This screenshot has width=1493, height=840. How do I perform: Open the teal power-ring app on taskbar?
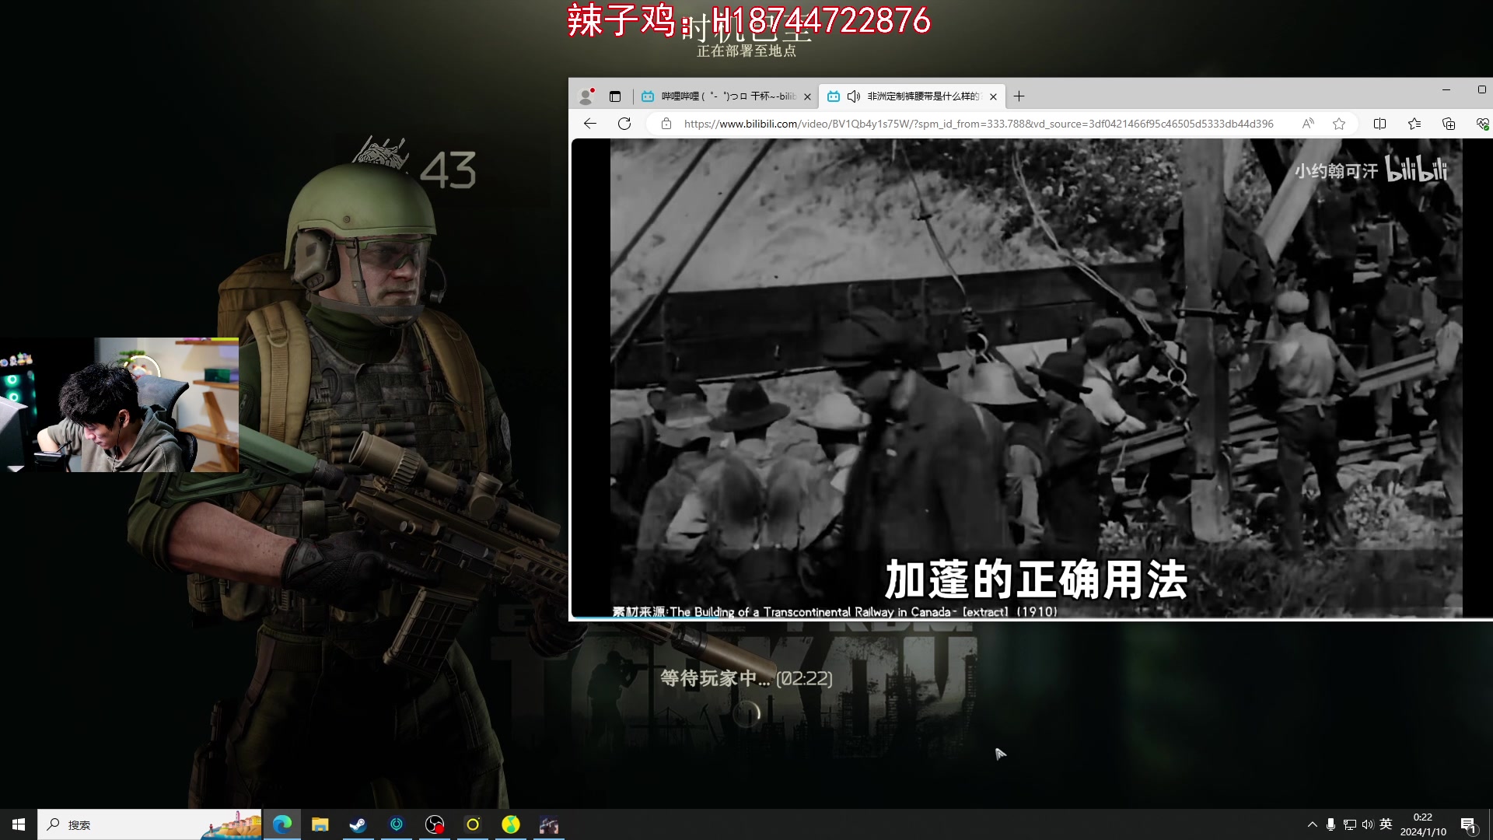click(397, 824)
